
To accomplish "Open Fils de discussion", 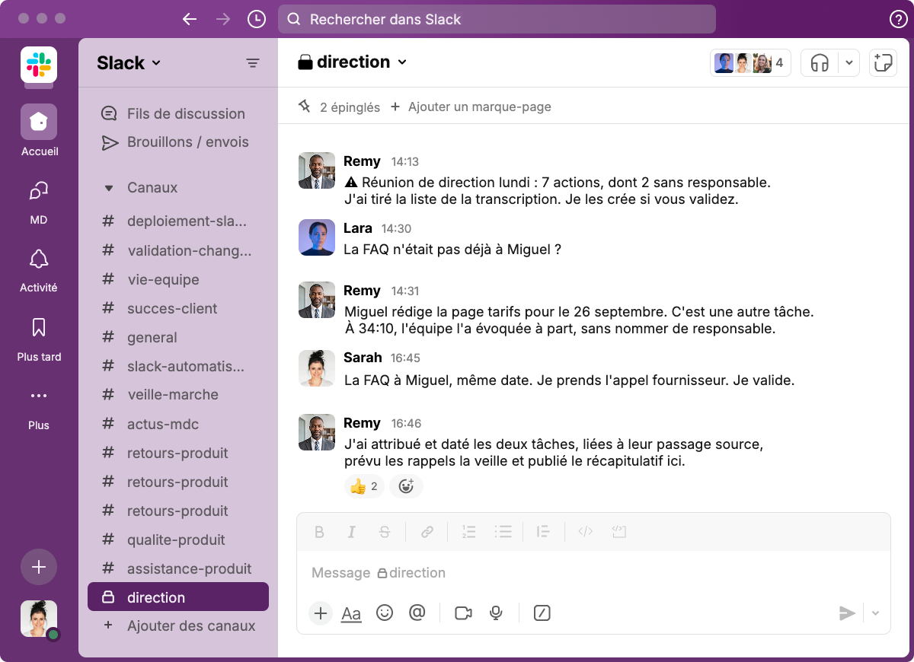I will [173, 113].
